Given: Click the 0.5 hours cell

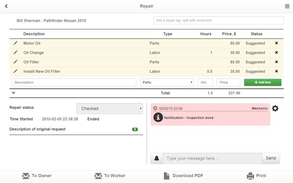Looking at the screenshot, I should 209,71.
